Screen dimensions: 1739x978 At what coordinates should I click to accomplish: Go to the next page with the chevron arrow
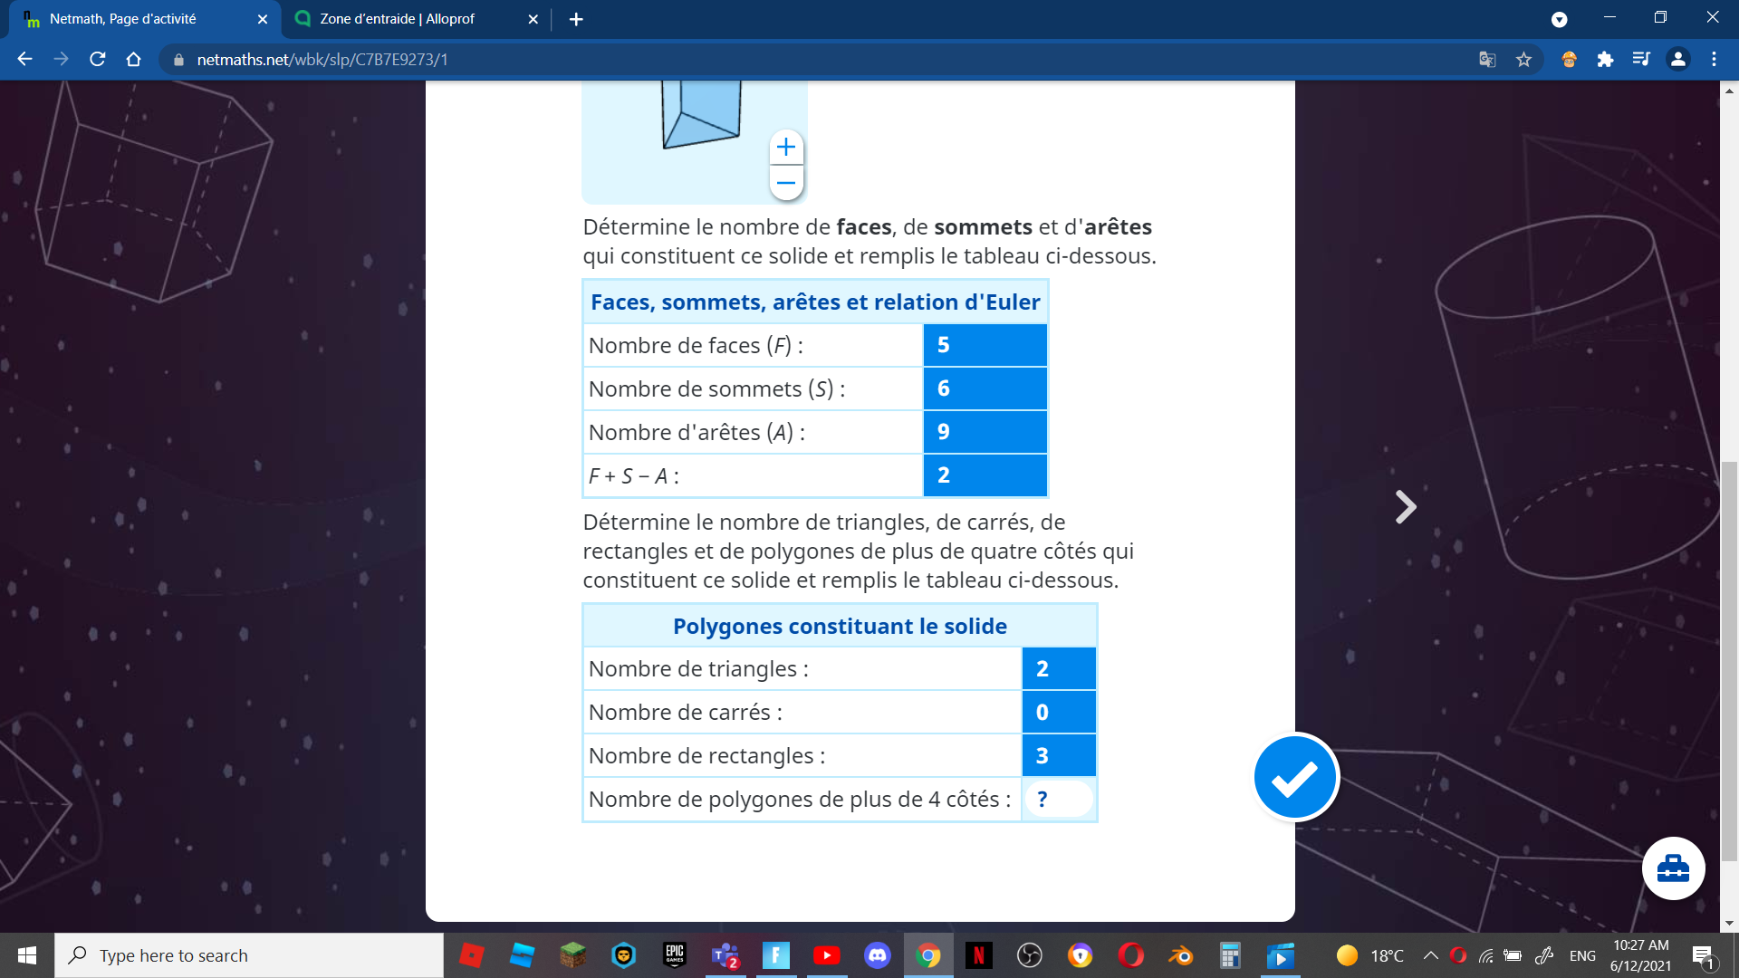pyautogui.click(x=1405, y=507)
